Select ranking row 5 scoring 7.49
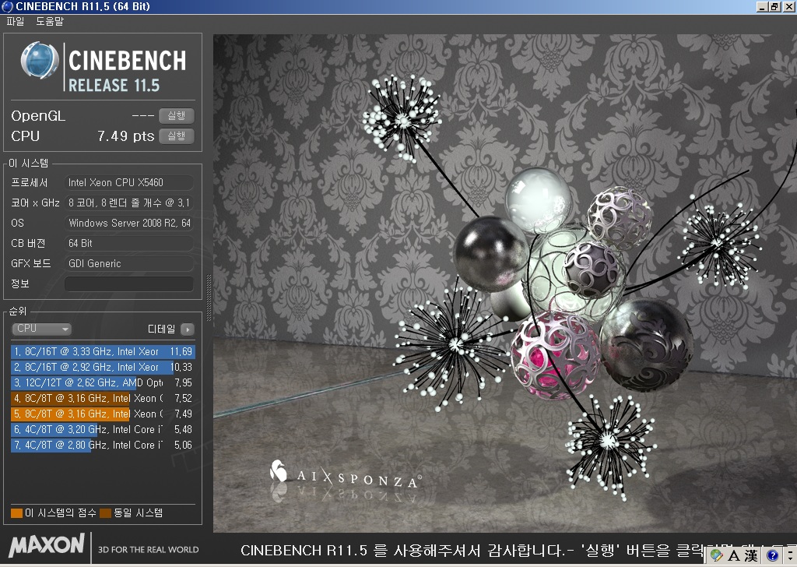Screen dimensions: 797x567 104,414
